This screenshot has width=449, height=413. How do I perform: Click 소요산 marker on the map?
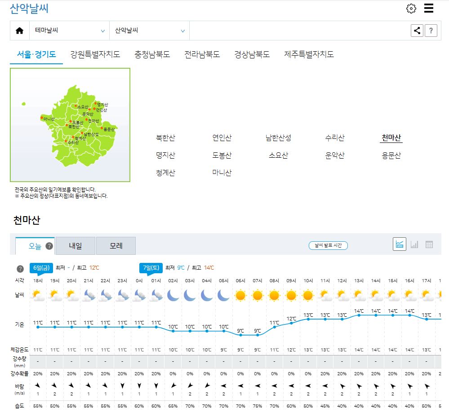[x=76, y=106]
